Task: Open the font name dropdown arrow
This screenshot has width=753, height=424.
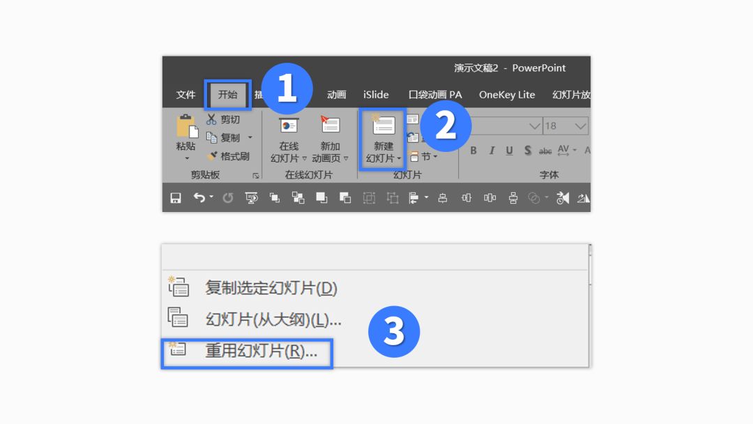Action: [535, 126]
